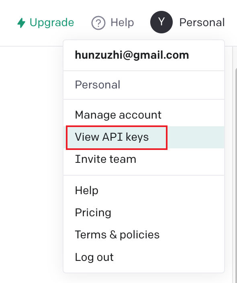Dismiss the menu by clicking blank page area
This screenshot has height=283, width=237.
point(31,144)
